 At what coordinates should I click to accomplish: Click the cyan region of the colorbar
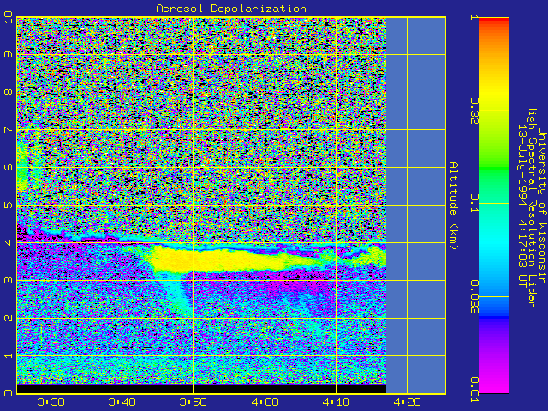point(494,241)
